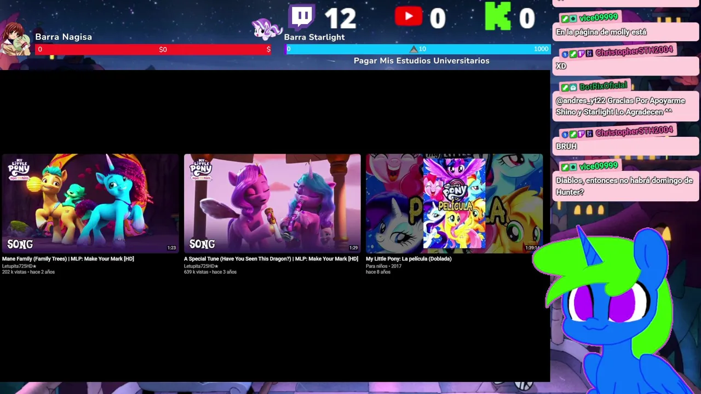Viewport: 701px width, 394px height.
Task: Click the username vice09999 above 'Diablos, entonces'
Action: click(598, 166)
